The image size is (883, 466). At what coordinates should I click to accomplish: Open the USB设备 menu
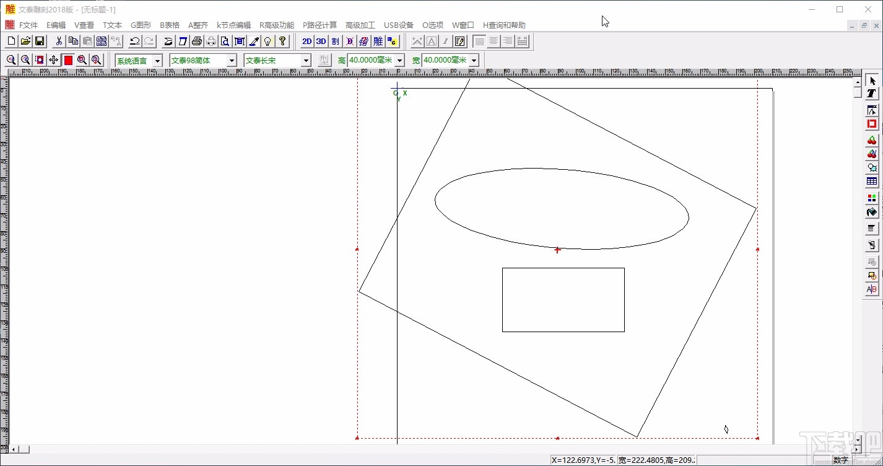(399, 25)
